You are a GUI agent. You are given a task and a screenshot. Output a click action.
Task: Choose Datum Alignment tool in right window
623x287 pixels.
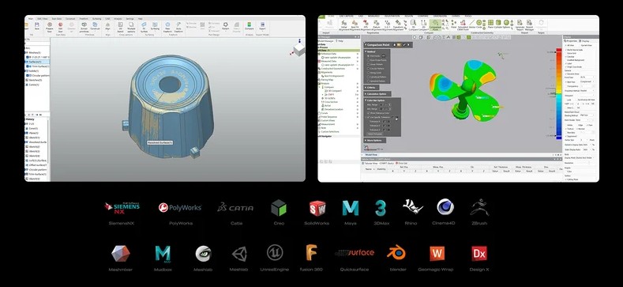(376, 25)
